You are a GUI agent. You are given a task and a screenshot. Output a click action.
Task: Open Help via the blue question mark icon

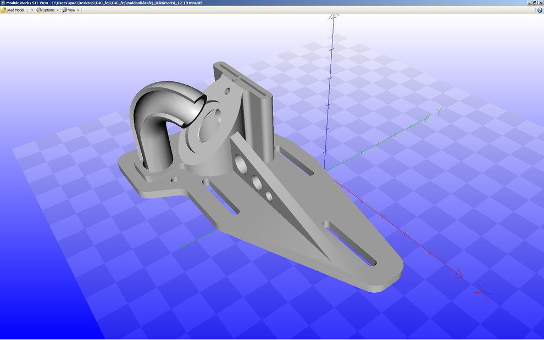click(540, 10)
